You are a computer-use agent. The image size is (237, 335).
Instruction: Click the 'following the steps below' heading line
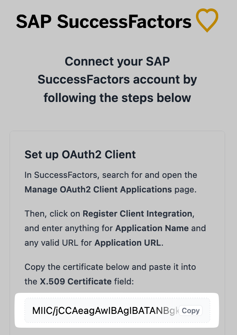(117, 98)
